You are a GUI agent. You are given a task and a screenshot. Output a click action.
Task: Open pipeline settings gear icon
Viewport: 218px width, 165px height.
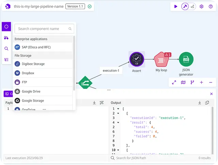201,6
